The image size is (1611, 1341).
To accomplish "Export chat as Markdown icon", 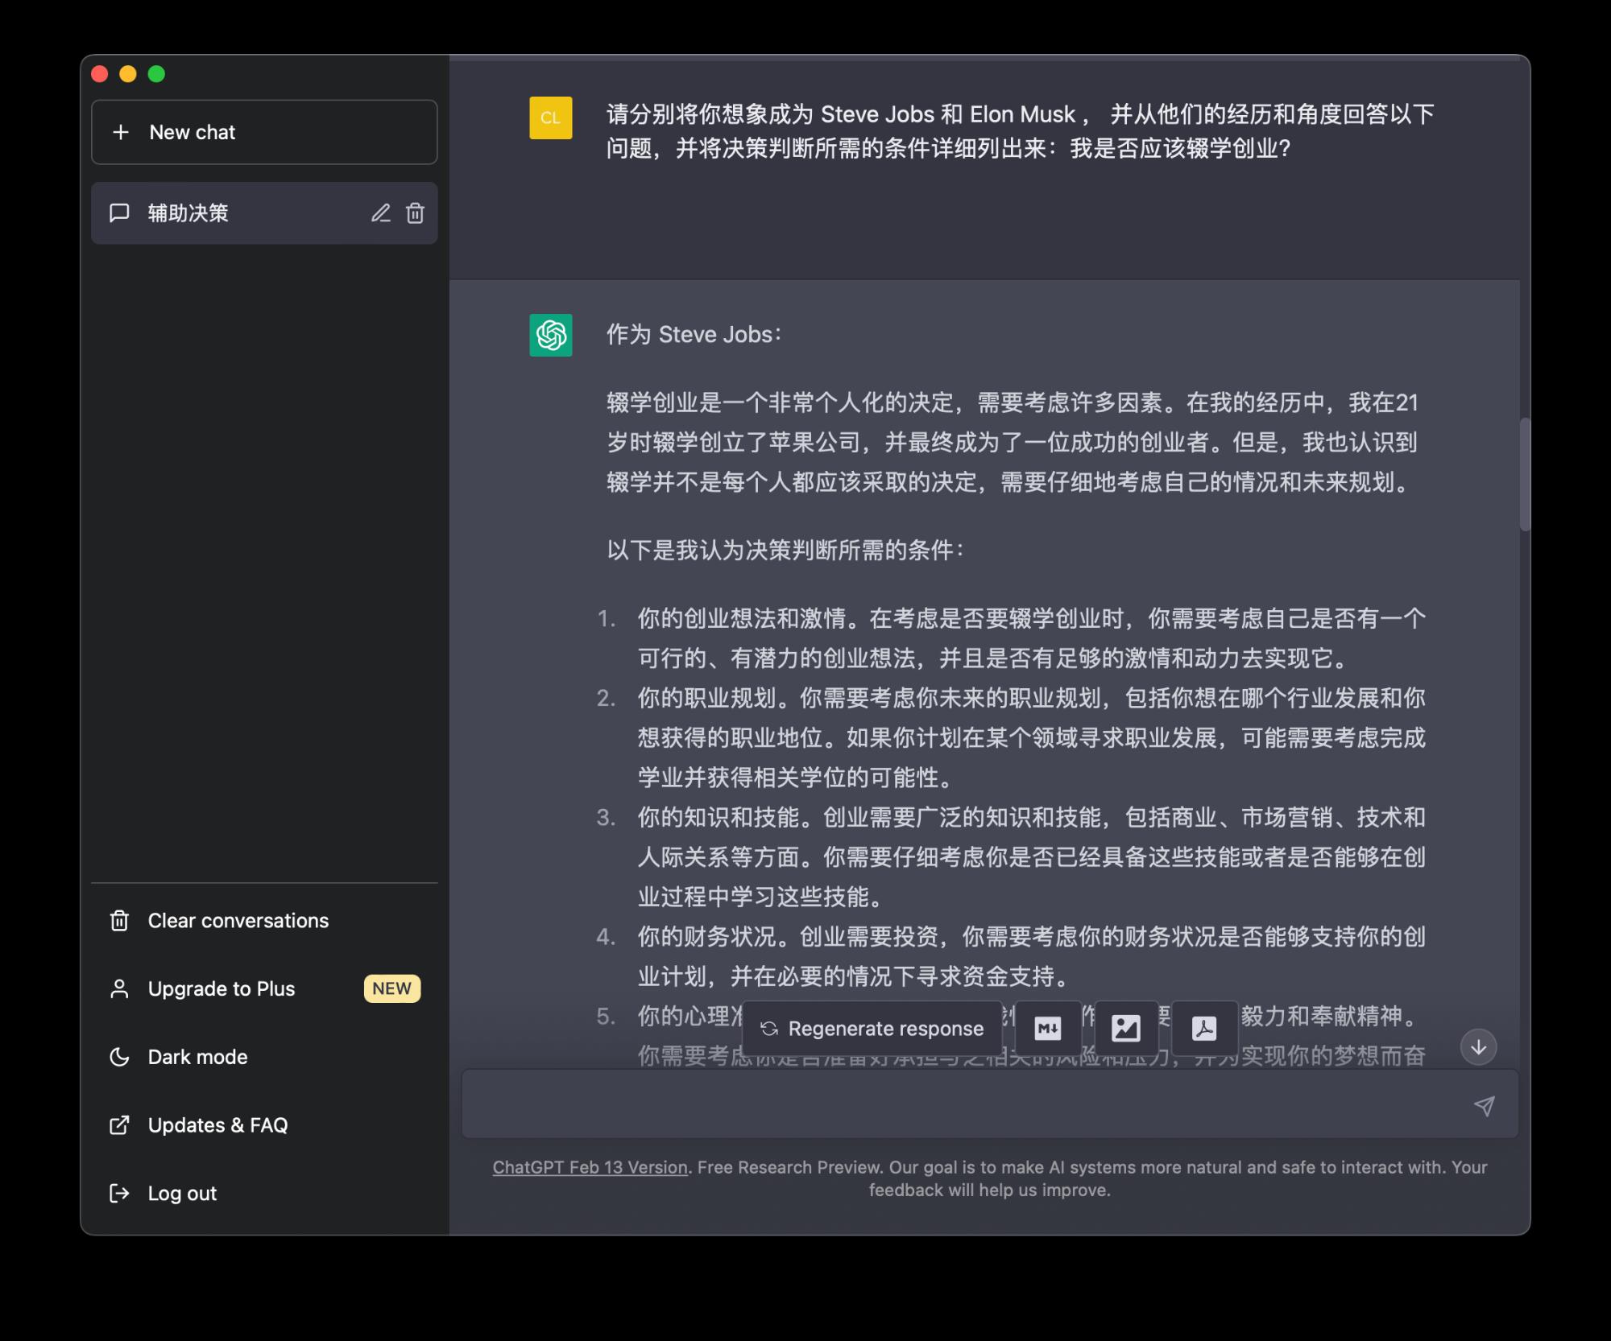I will (1048, 1029).
